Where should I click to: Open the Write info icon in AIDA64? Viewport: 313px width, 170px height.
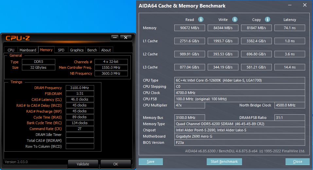(235, 19)
